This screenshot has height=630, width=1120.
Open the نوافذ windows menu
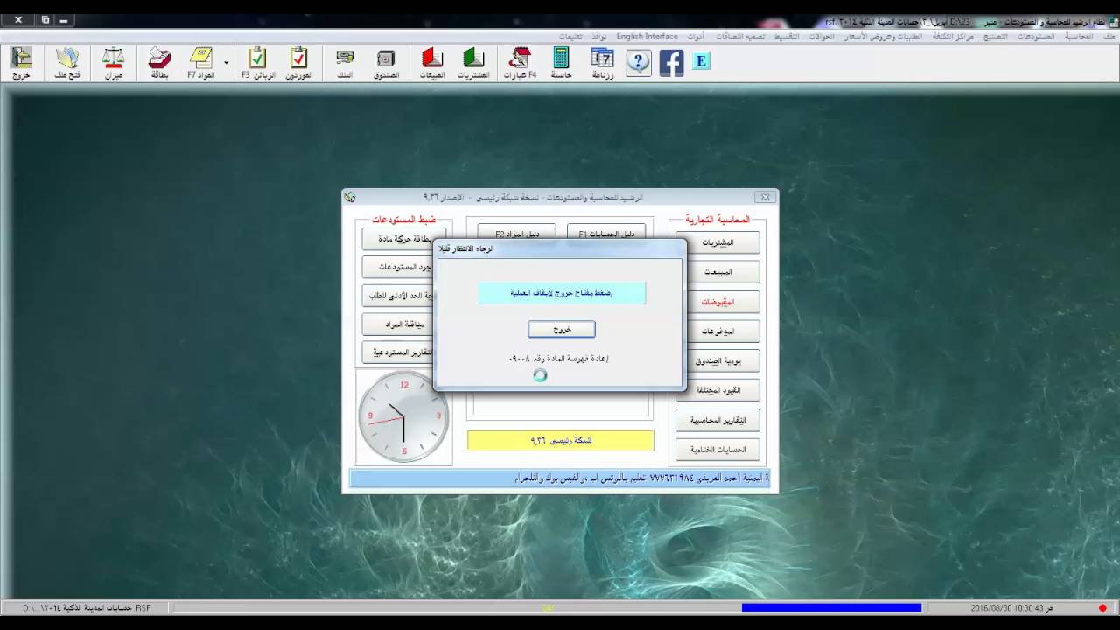coord(598,37)
